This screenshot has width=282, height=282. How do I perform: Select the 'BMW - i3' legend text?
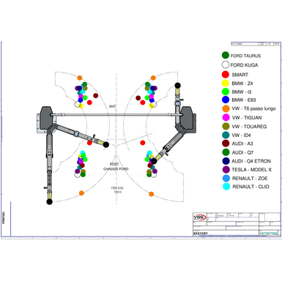(x=242, y=92)
